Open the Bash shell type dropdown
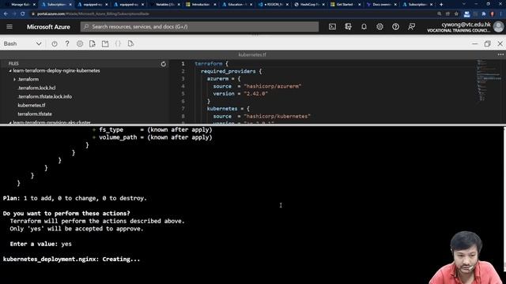This screenshot has height=284, width=506. pyautogui.click(x=22, y=43)
